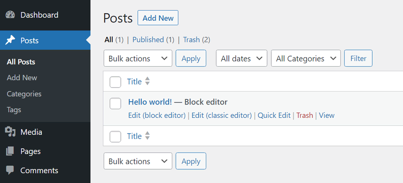Viewport: 403px width, 183px height.
Task: Click the Comments speech bubble icon
Action: click(x=10, y=170)
